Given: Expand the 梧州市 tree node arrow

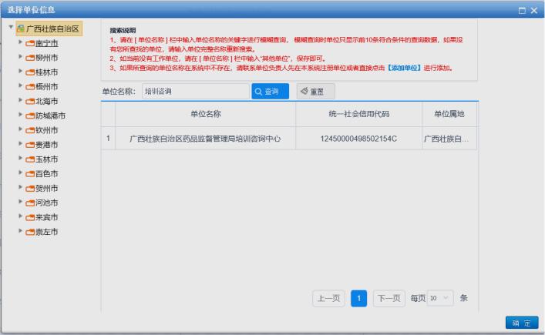Looking at the screenshot, I should click(x=20, y=86).
